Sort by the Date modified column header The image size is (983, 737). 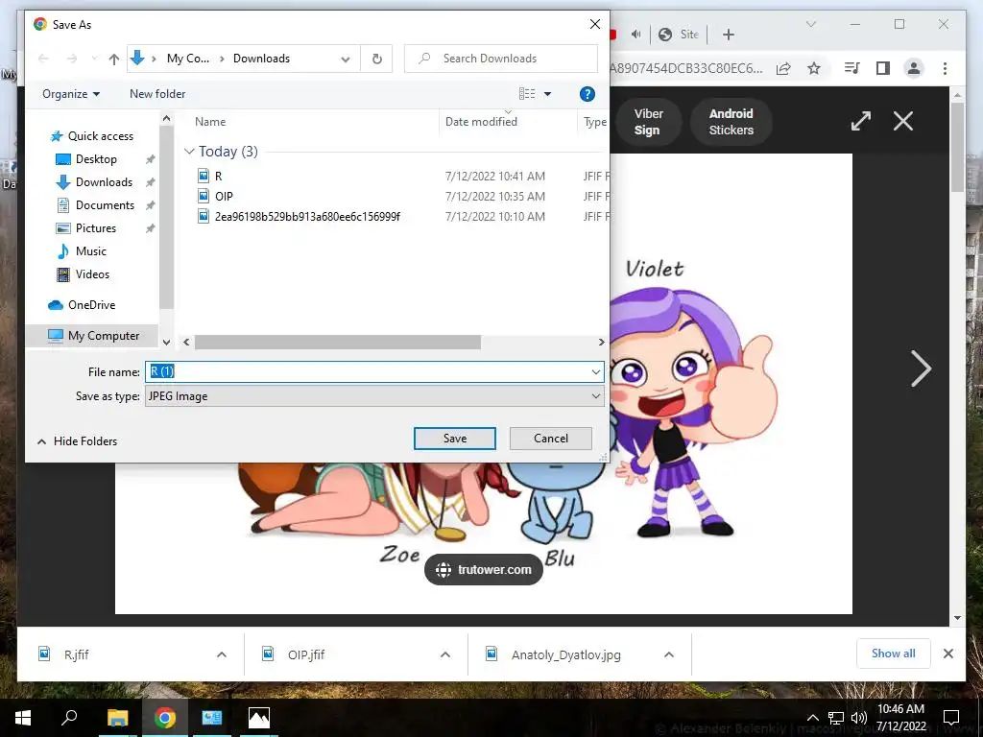point(481,122)
